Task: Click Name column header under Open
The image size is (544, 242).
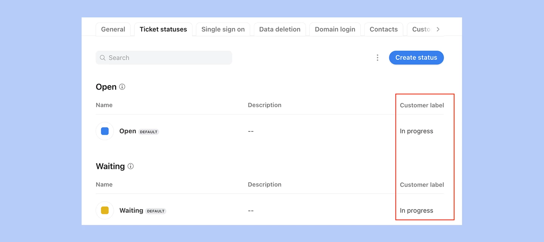Action: [x=104, y=105]
